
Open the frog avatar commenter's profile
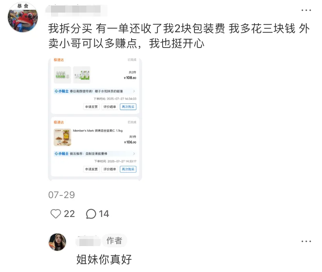23,17
